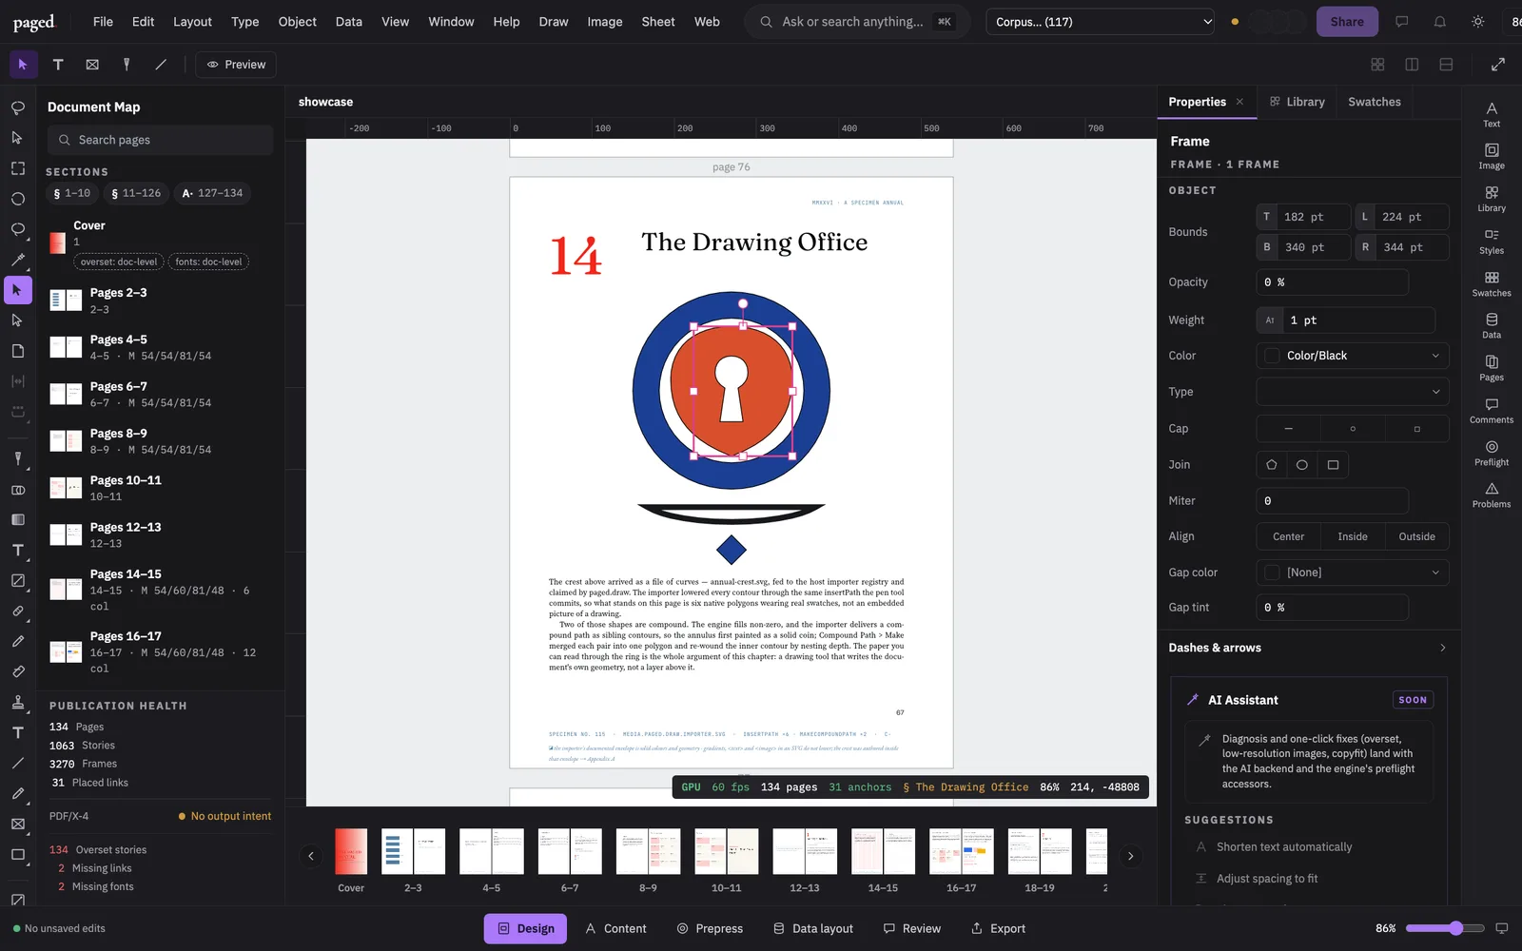The image size is (1522, 951).
Task: Adjust the zoom slider at bottom right
Action: coord(1445,928)
